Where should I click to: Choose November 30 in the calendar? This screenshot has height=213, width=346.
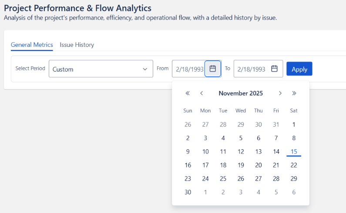[x=188, y=192]
